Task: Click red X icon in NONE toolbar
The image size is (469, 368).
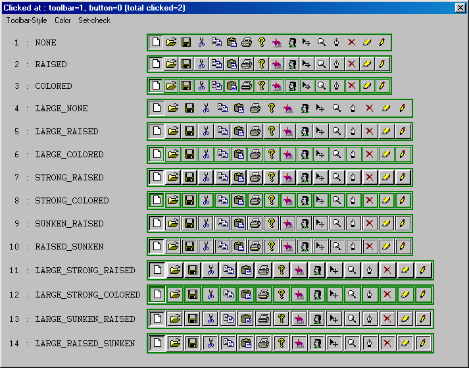Action: click(x=352, y=42)
